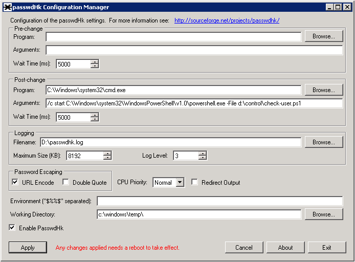Decrease the Log Level spinner
Screen dimensions: 355x262
[x=203, y=158]
